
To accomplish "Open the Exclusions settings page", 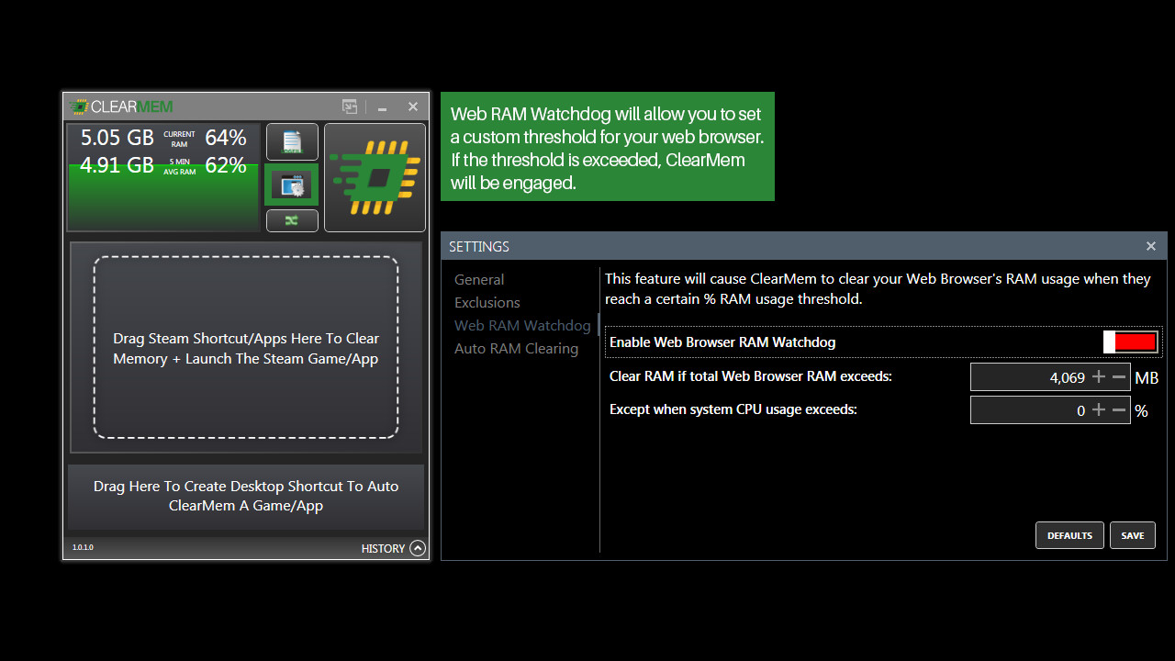I will click(487, 302).
